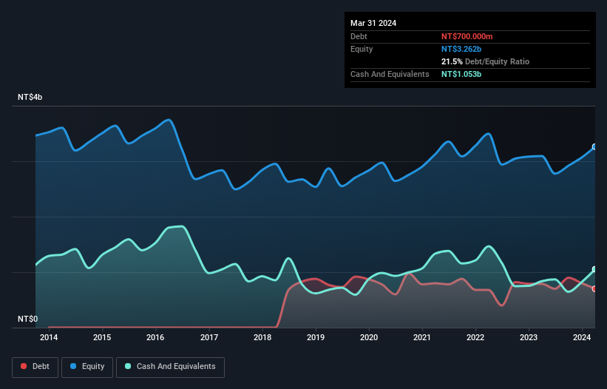The width and height of the screenshot is (607, 389).
Task: Click the 2022 x-axis label
Action: [475, 337]
